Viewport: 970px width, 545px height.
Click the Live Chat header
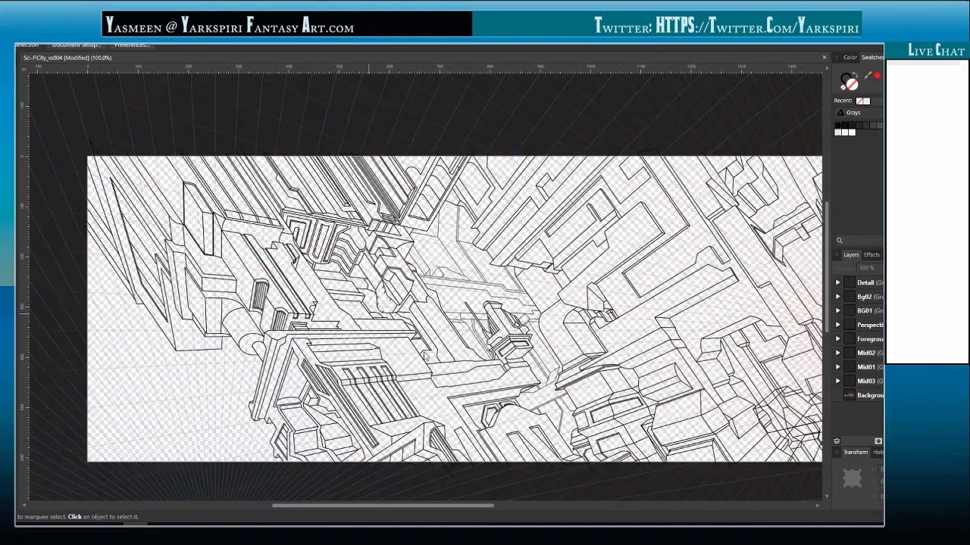point(936,51)
